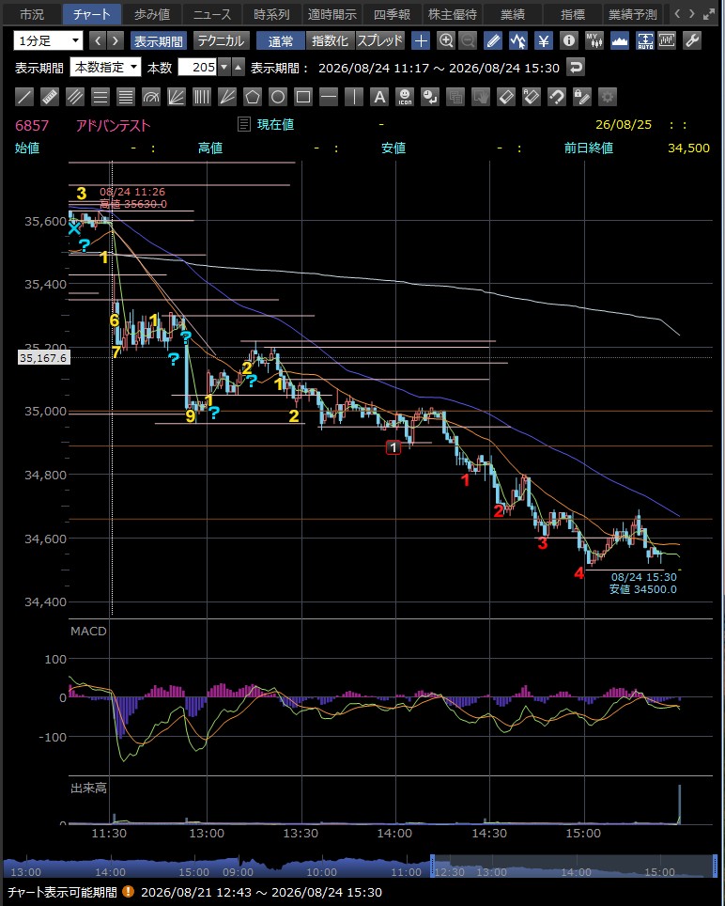This screenshot has width=725, height=906.
Task: Select the eraser tool
Action: click(x=505, y=97)
